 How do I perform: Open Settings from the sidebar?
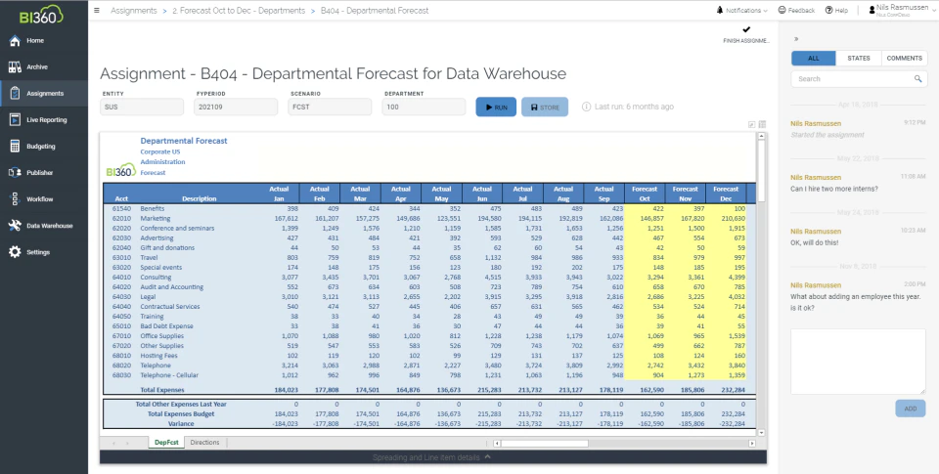[37, 252]
